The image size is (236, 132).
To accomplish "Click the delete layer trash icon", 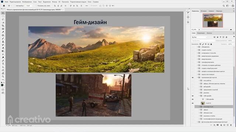I will [x=231, y=125].
